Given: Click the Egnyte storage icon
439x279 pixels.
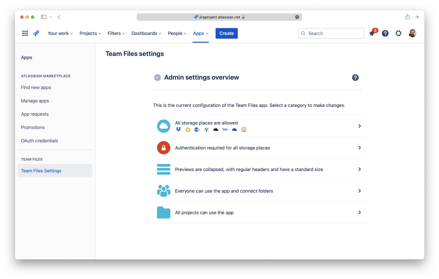Looking at the screenshot, I should click(207, 130).
